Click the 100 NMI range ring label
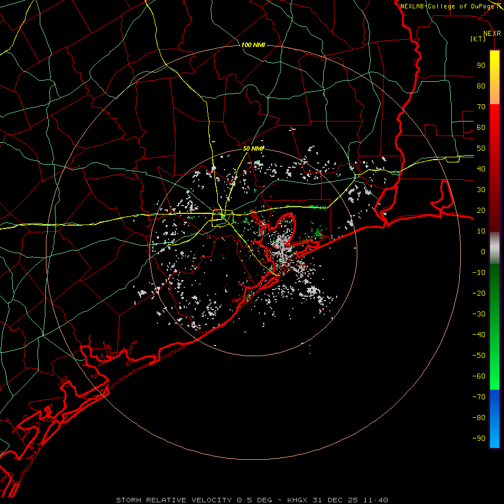Image resolution: width=504 pixels, height=504 pixels. (x=253, y=45)
